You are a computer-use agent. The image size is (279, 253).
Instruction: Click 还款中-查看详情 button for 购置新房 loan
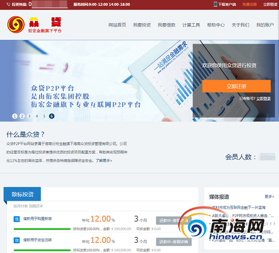click(x=174, y=221)
